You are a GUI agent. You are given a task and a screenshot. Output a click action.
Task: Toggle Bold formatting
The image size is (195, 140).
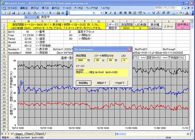tap(106, 13)
